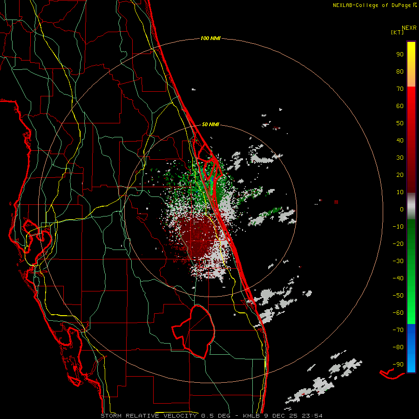Click the 0 value on the velocity scale
This screenshot has height=419, width=419.
pos(402,209)
